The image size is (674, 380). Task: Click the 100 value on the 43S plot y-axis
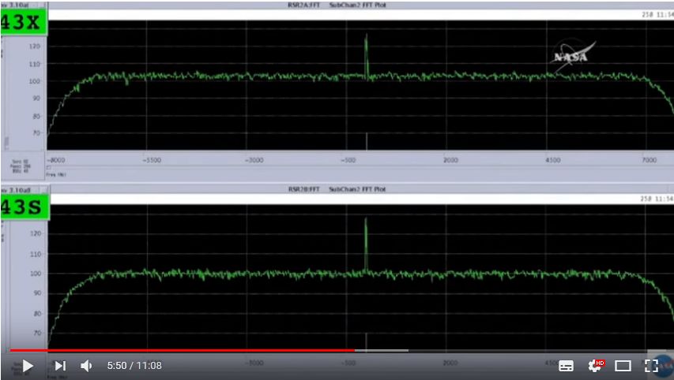[x=36, y=274]
